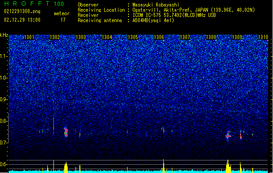The height and width of the screenshot is (173, 273).
Task: Click the meteor count value 17
Action: click(x=63, y=20)
